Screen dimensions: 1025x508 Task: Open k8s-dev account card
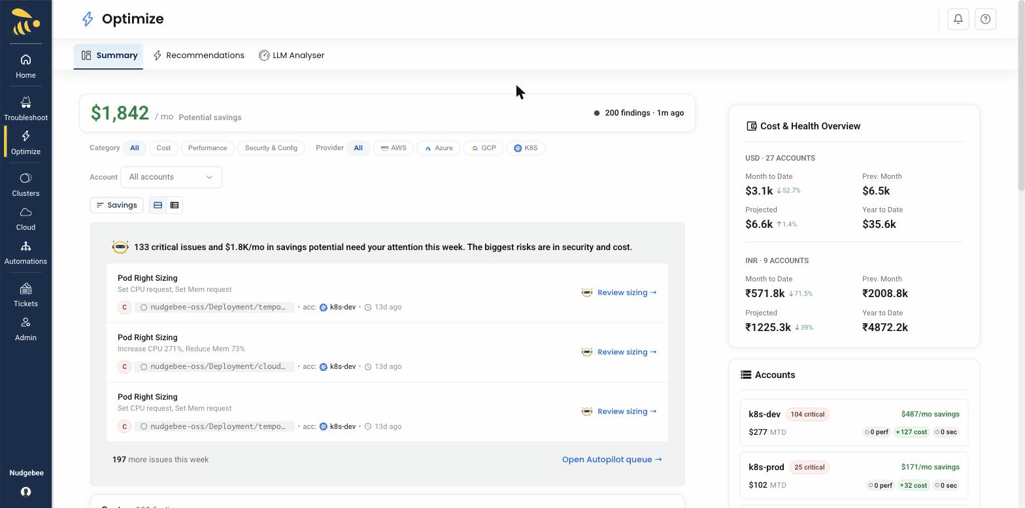click(x=854, y=423)
